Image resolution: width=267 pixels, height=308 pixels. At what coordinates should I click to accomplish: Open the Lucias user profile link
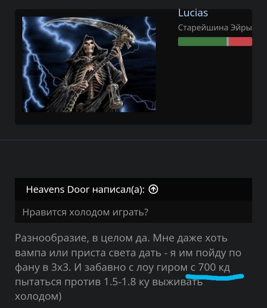coord(193,13)
